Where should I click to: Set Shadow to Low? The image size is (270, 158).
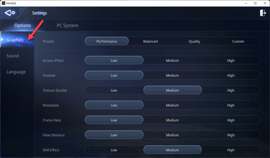pos(114,75)
